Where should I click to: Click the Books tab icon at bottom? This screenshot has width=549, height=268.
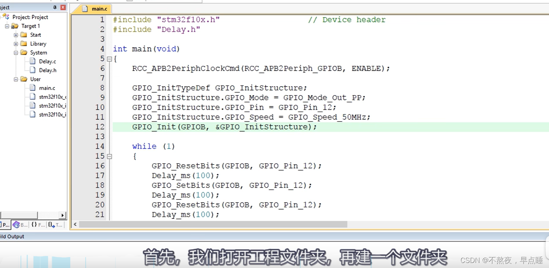16,225
